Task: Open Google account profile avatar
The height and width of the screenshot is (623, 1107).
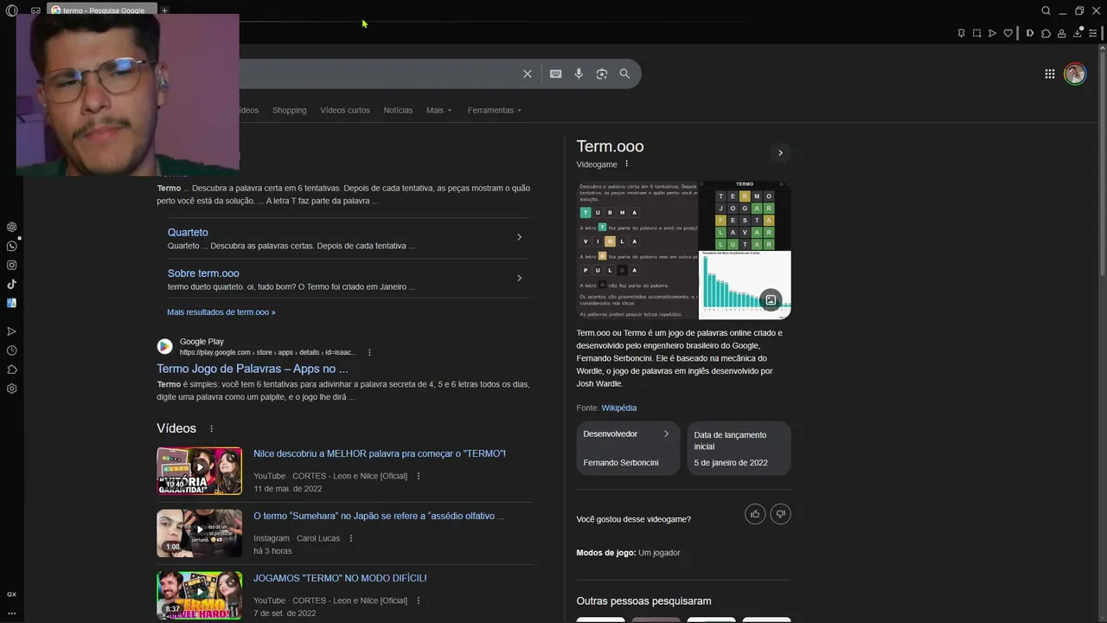Action: tap(1075, 74)
